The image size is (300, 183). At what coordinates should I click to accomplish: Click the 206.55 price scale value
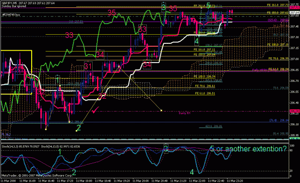294,92
